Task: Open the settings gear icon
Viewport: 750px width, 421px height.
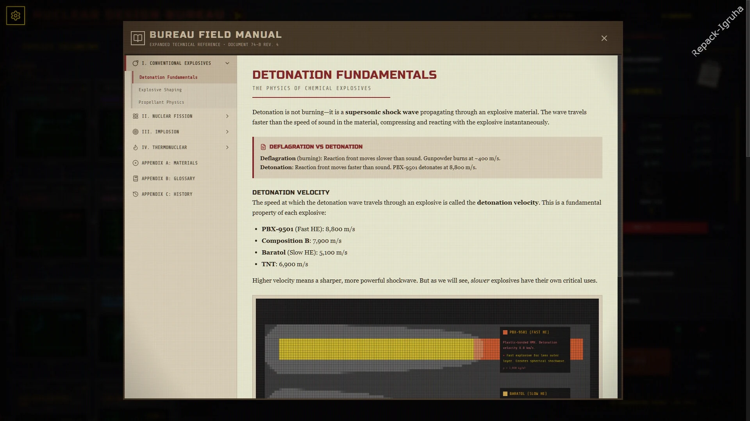Action: click(16, 16)
